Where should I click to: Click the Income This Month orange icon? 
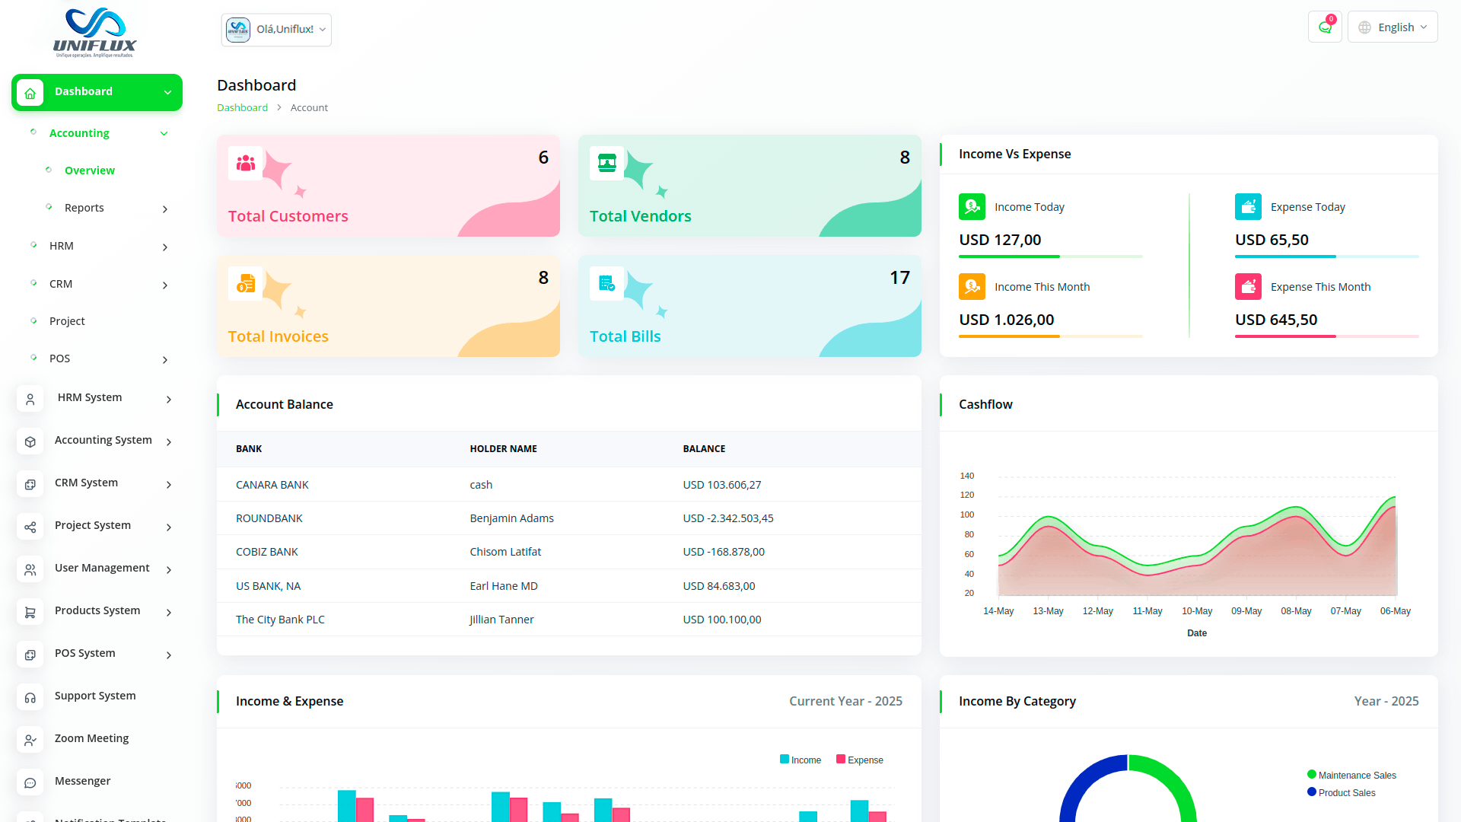tap(972, 287)
